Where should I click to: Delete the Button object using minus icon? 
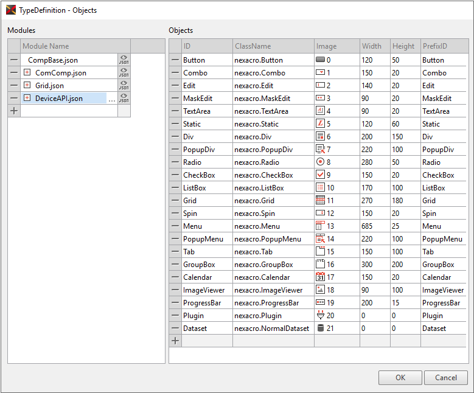click(x=175, y=60)
